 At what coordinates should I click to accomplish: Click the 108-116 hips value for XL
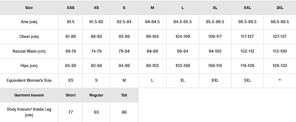point(215,66)
